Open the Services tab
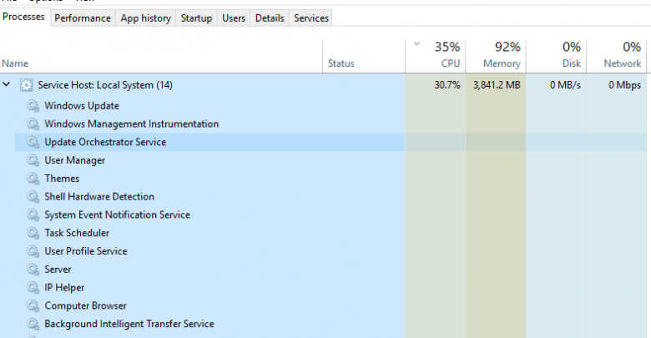The image size is (651, 338). pyautogui.click(x=311, y=18)
